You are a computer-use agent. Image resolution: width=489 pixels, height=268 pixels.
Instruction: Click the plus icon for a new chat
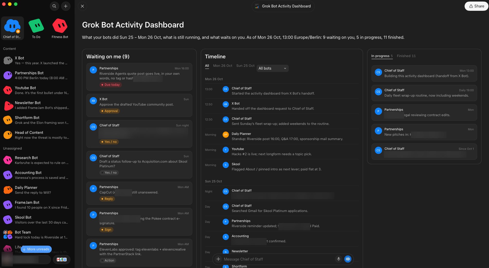(x=66, y=6)
